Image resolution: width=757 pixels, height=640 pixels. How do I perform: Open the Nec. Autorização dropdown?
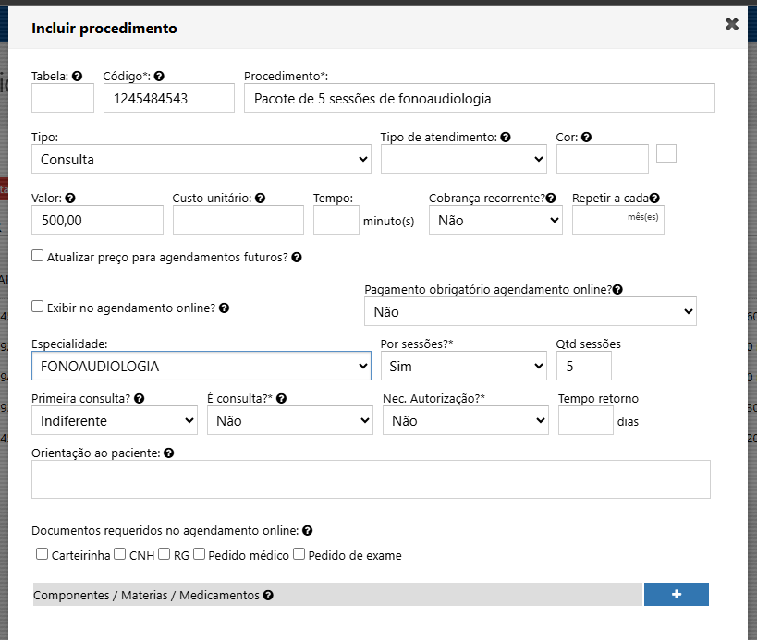pos(465,420)
